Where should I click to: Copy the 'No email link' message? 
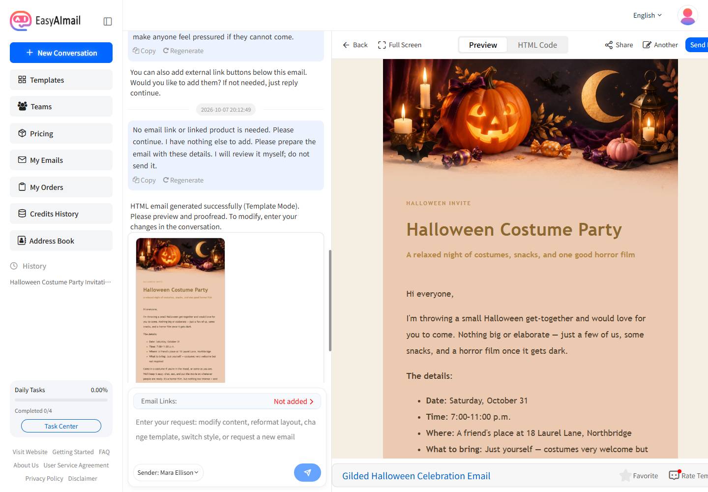[x=144, y=180]
